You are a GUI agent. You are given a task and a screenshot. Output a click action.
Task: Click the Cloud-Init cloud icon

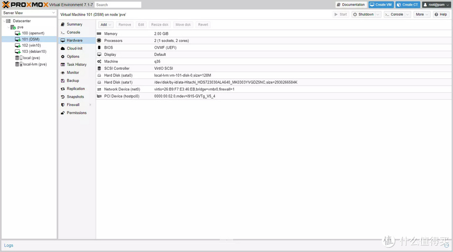[x=62, y=49]
